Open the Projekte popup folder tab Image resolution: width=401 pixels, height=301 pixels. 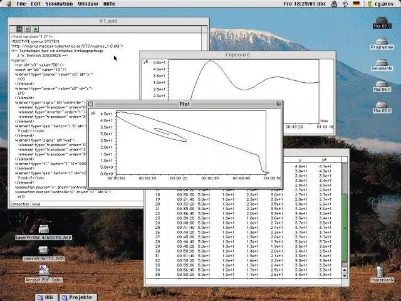(78, 297)
